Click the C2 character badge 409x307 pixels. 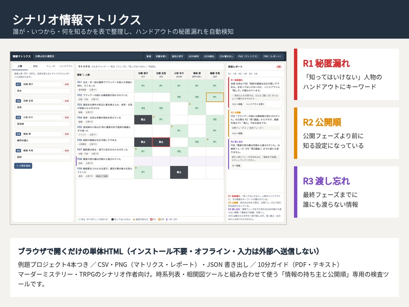point(18,101)
